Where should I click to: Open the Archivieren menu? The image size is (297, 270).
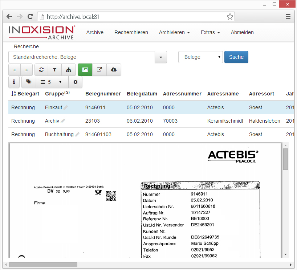(x=174, y=32)
